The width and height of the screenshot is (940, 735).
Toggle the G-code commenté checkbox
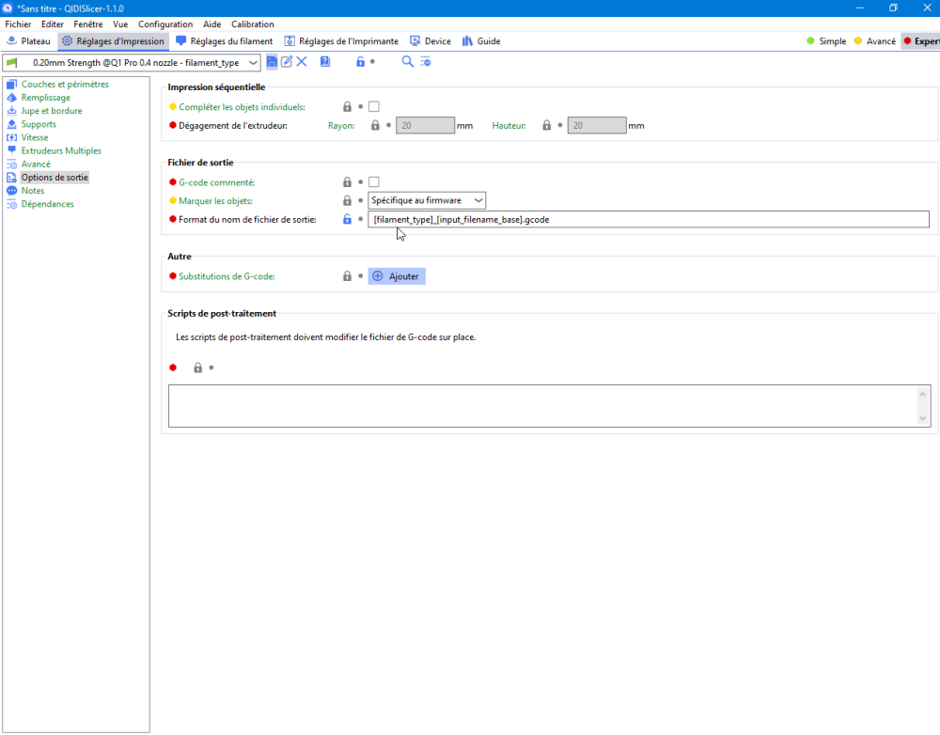coord(374,182)
